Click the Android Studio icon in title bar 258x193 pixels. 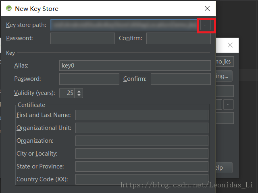(9, 8)
